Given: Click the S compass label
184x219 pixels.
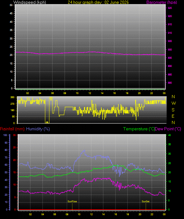Looking at the screenshot, I should [x=173, y=110].
